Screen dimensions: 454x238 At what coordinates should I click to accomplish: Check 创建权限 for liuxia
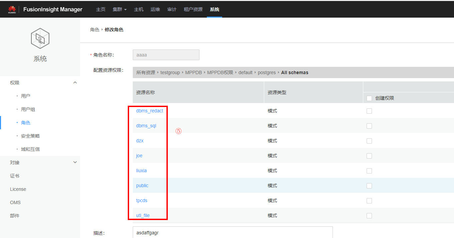369,171
